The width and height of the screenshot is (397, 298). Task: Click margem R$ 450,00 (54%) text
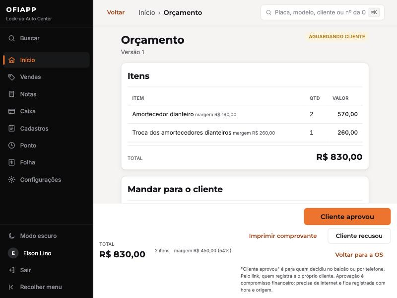(202, 251)
